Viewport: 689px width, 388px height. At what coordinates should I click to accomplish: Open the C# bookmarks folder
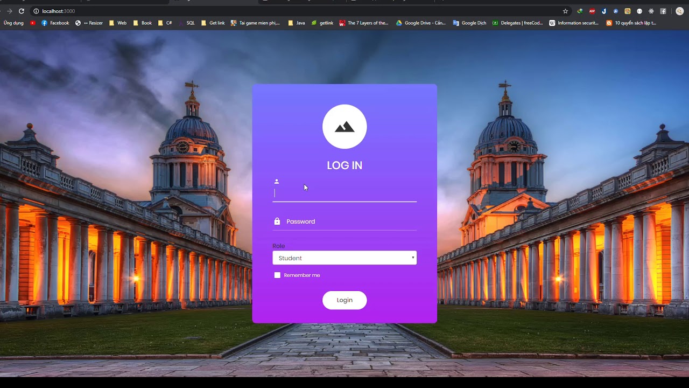tap(165, 23)
